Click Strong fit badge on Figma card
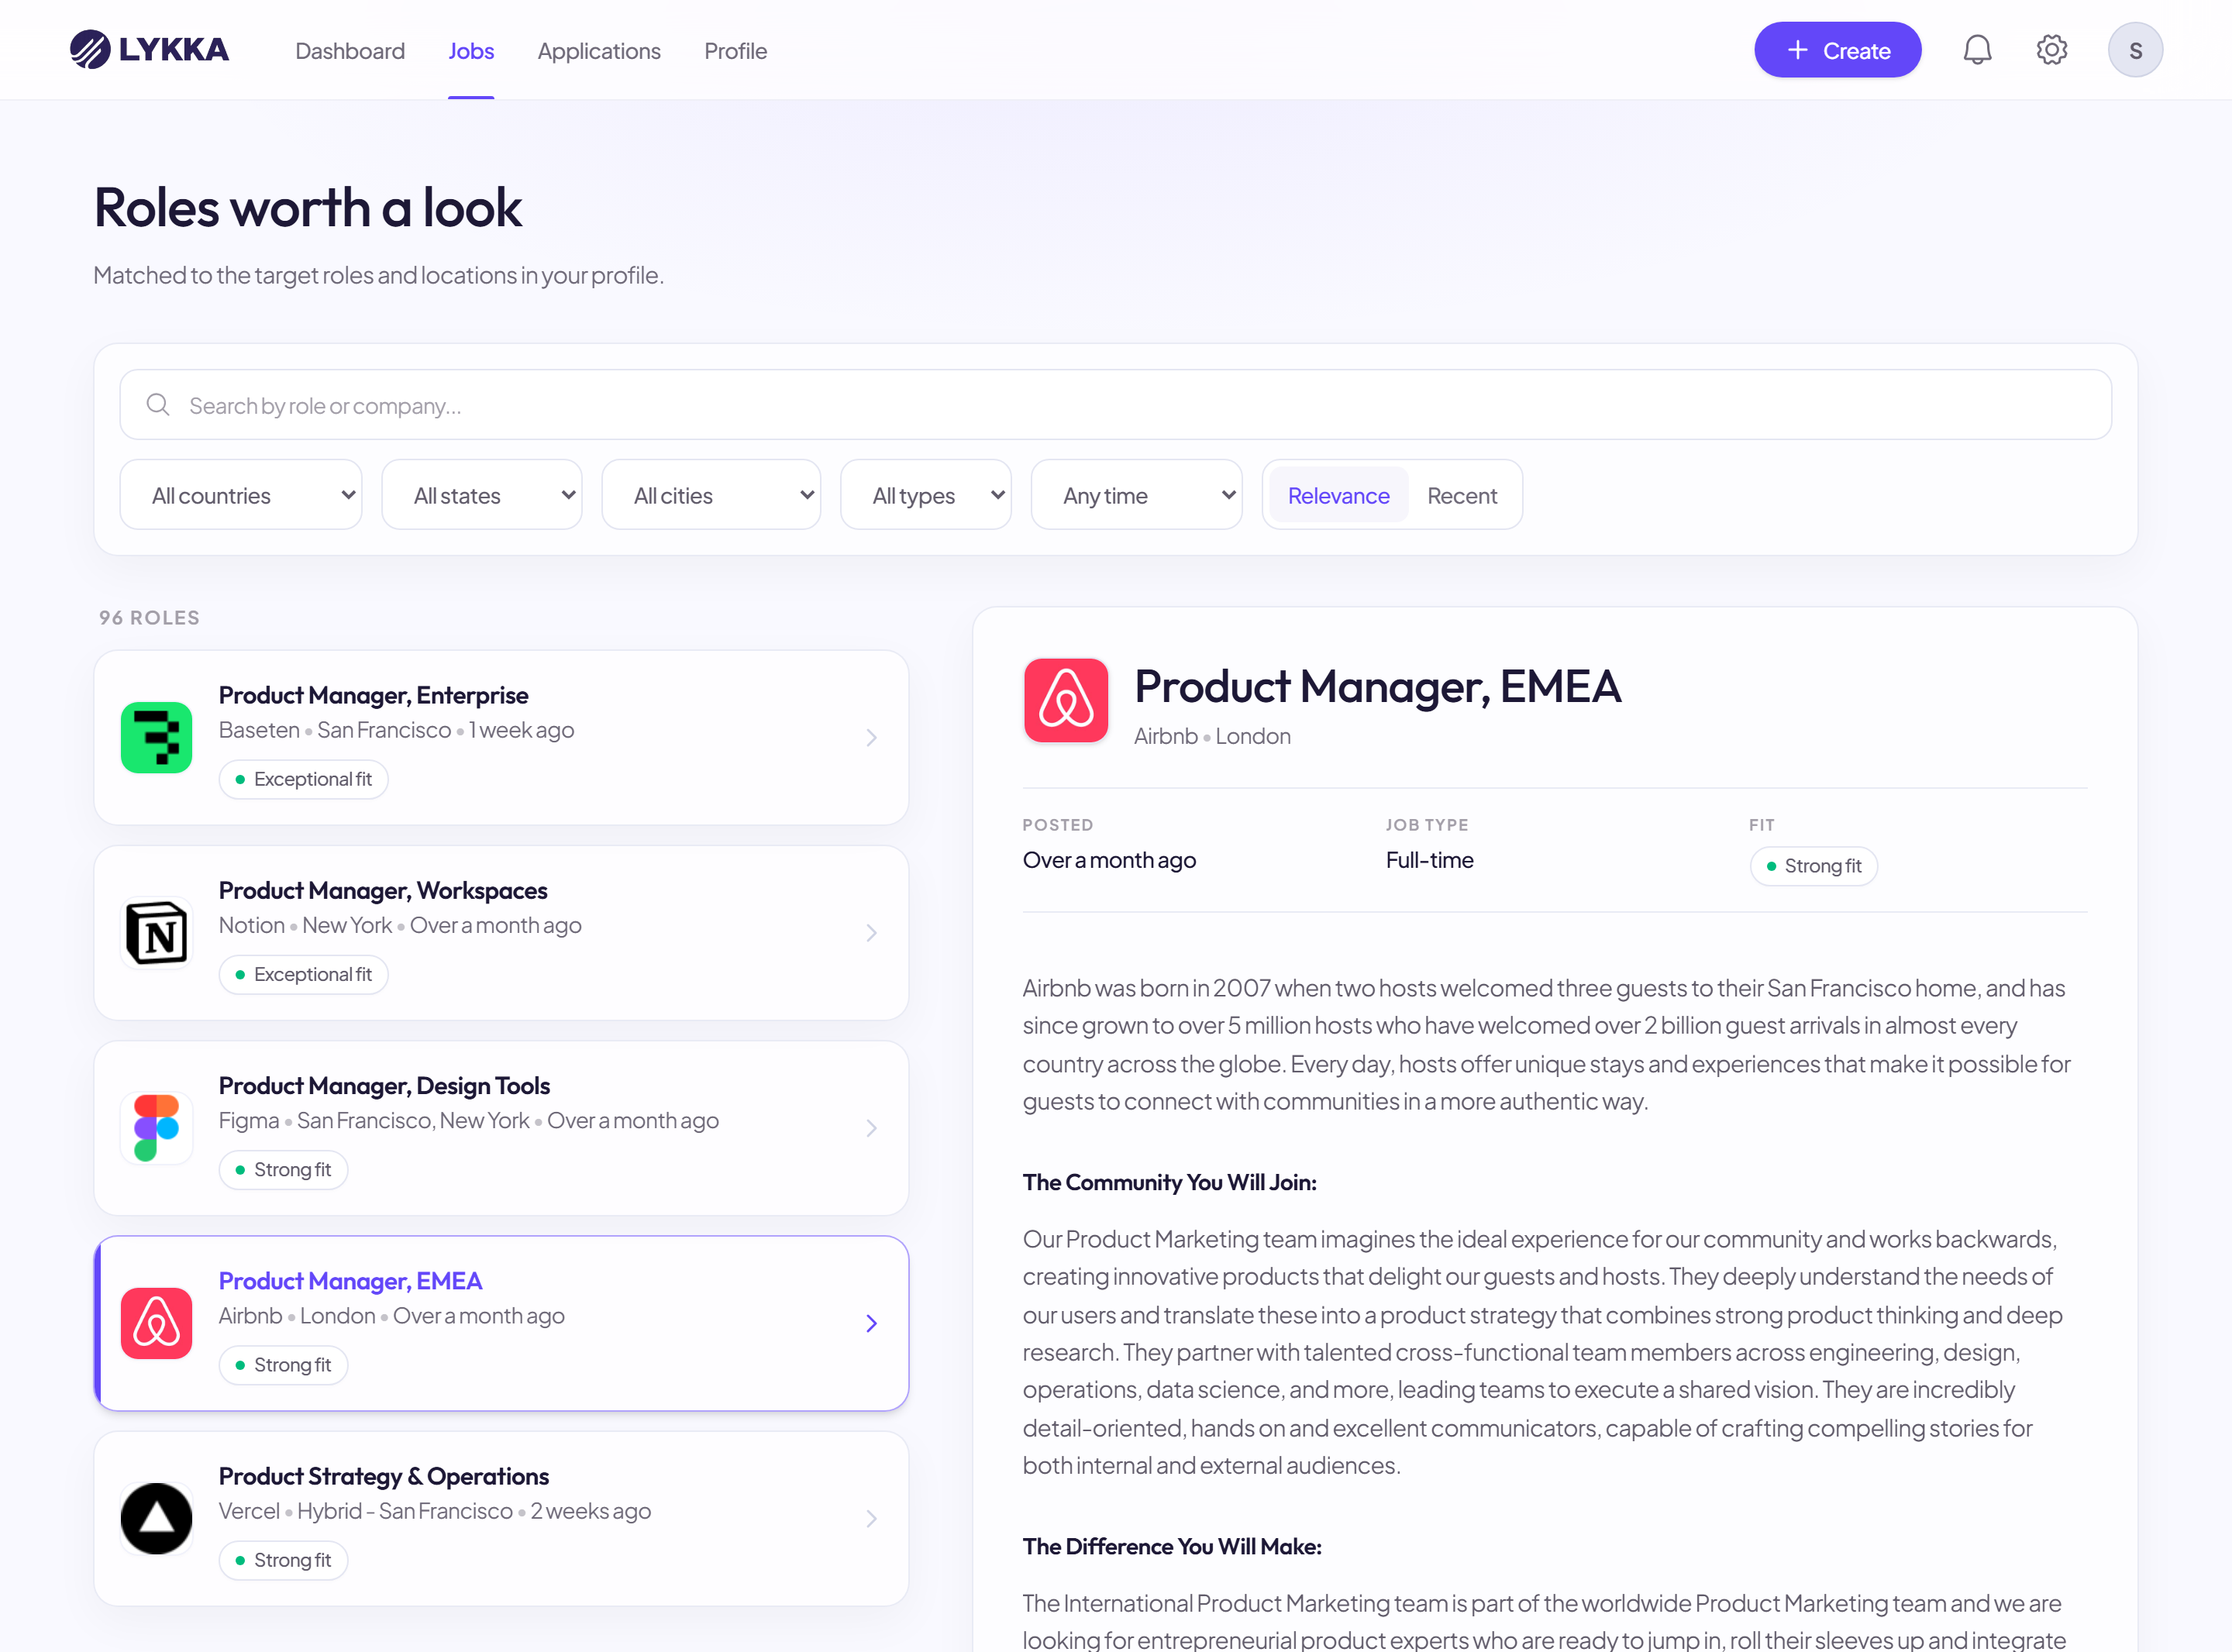Screen dimensions: 2232x1652 coord(283,1170)
